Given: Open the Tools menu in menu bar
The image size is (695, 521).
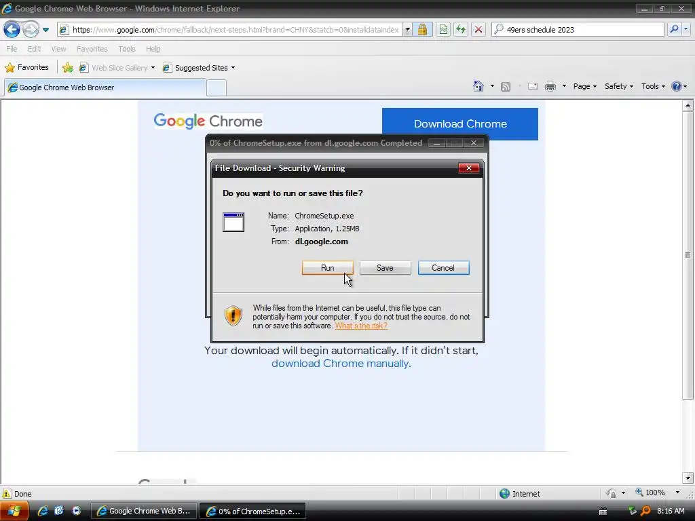Looking at the screenshot, I should [126, 49].
